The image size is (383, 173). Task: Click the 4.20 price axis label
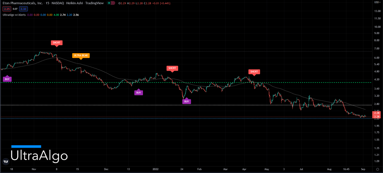[x=376, y=79]
